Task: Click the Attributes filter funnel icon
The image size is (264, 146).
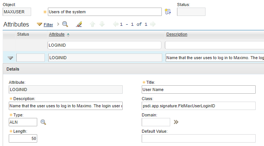Action: tap(40, 25)
